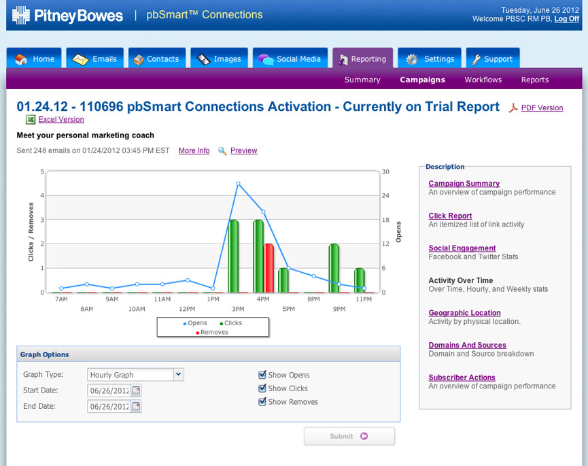This screenshot has height=466, width=588.
Task: Open the Domains And Sources link
Action: (467, 345)
